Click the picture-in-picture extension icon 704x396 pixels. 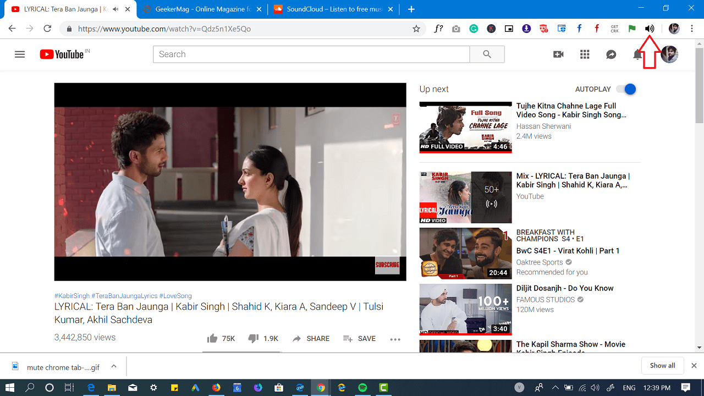click(509, 29)
